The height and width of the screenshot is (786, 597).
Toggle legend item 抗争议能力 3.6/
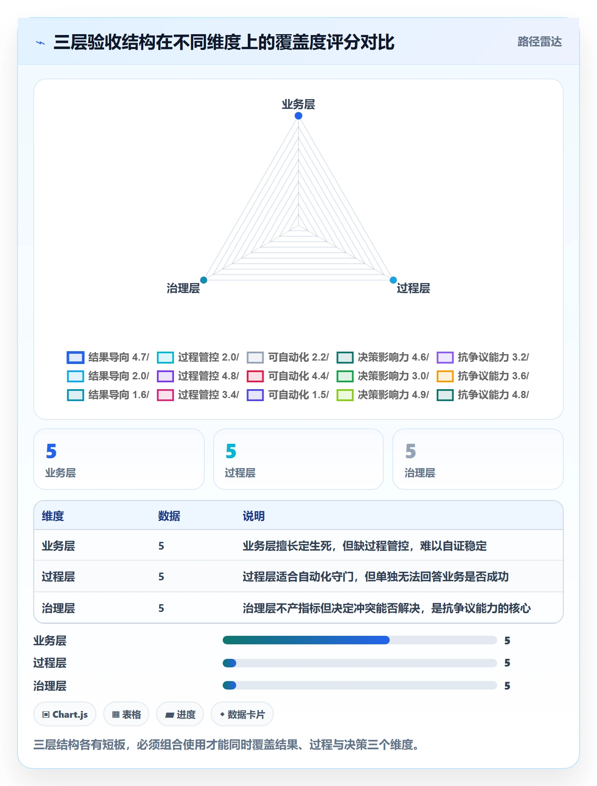(x=483, y=376)
